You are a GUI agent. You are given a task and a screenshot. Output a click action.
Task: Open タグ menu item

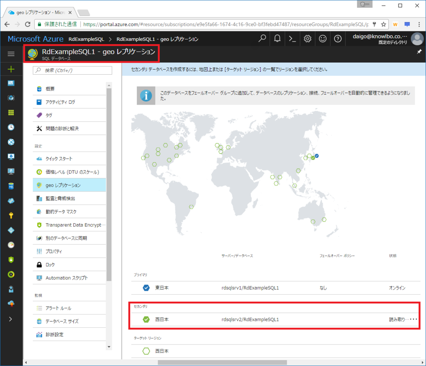tap(69, 115)
